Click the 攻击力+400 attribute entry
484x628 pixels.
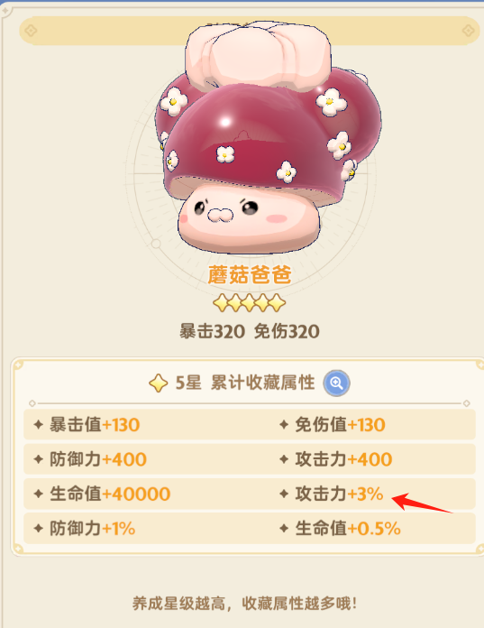coord(335,459)
